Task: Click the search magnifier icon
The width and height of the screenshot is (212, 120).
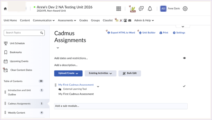Action: pyautogui.click(x=41, y=33)
